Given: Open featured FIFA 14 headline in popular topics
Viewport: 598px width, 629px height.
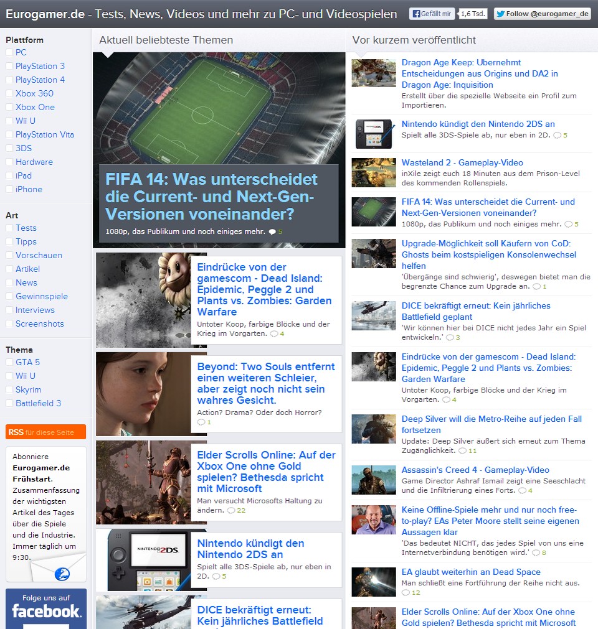Looking at the screenshot, I should click(x=211, y=197).
